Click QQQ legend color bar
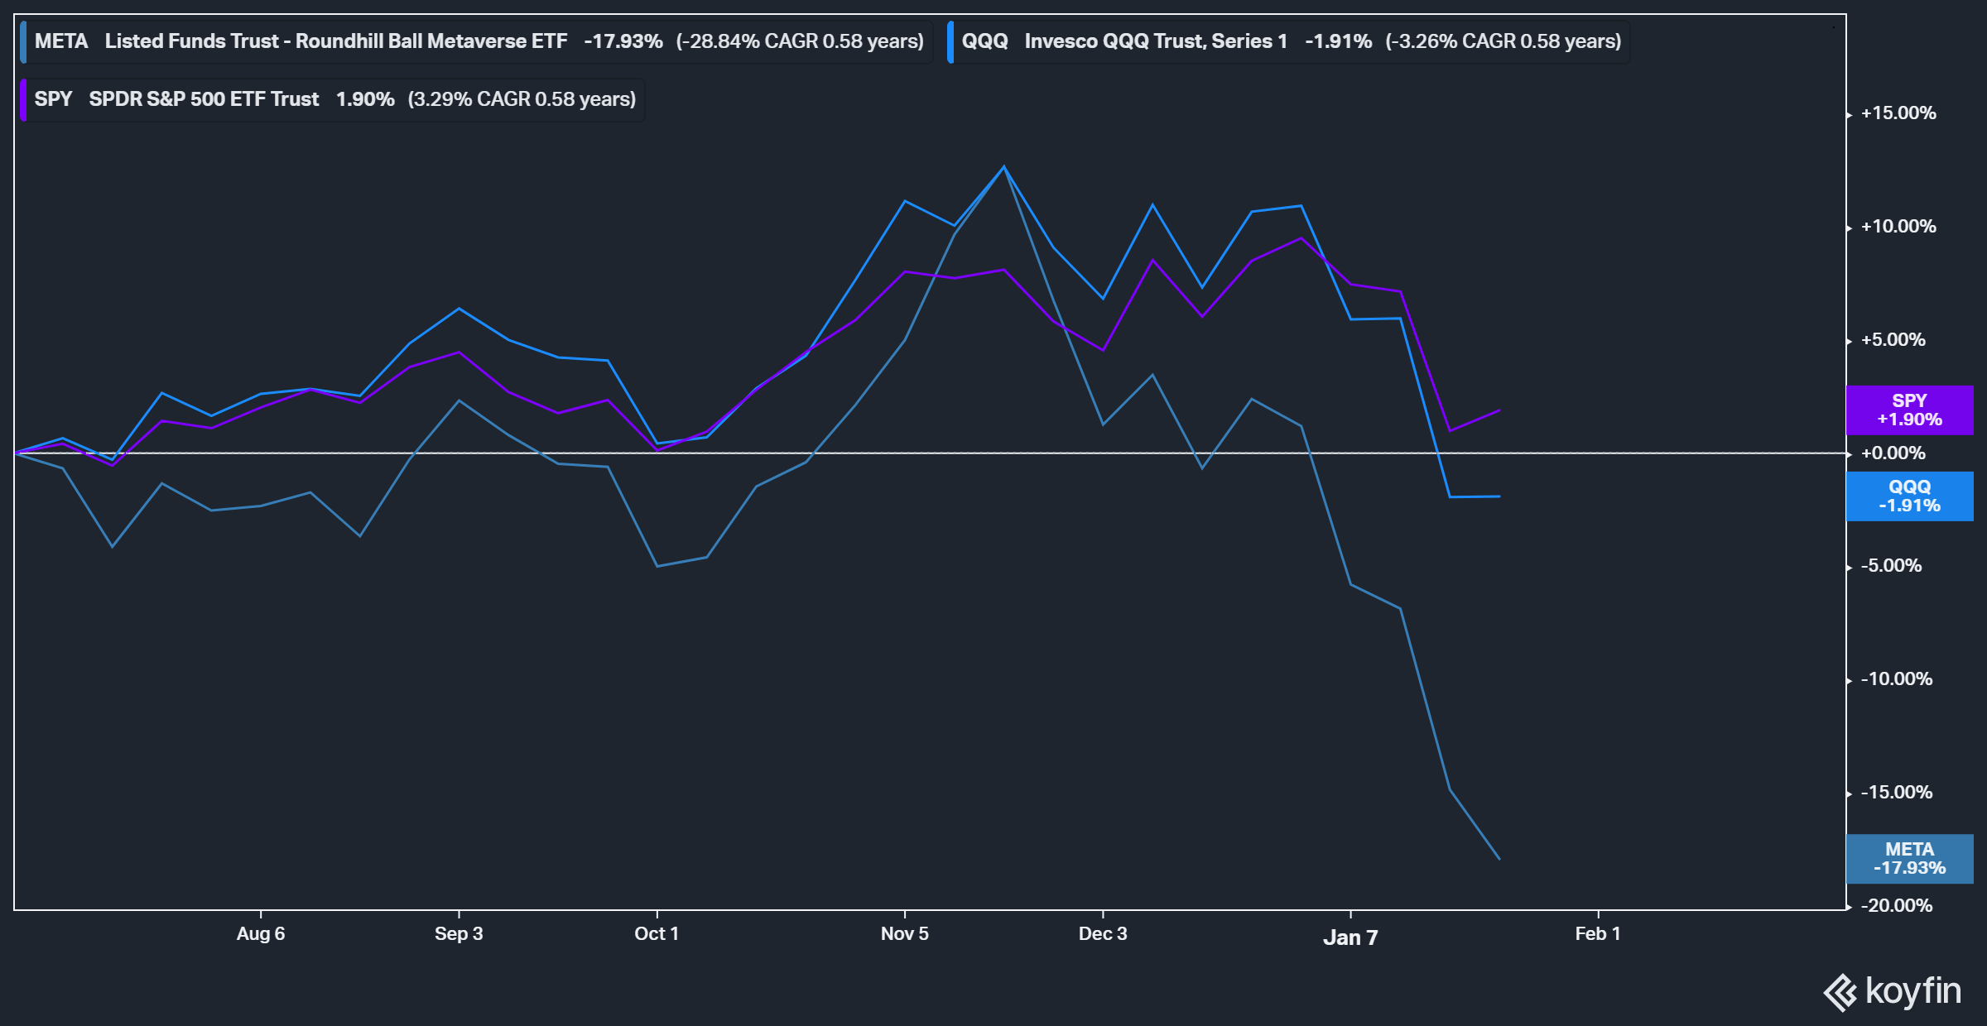This screenshot has height=1026, width=1987. [x=950, y=41]
